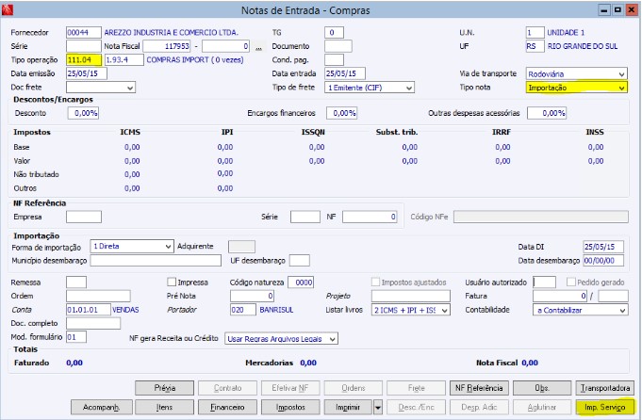
Task: Click the Documento field
Action: 338,46
